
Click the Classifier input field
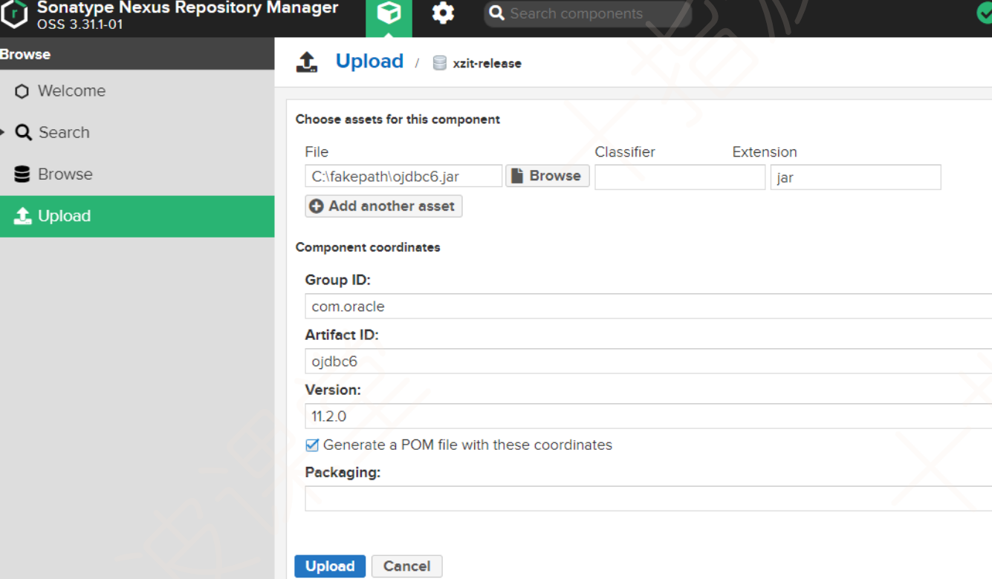click(680, 177)
